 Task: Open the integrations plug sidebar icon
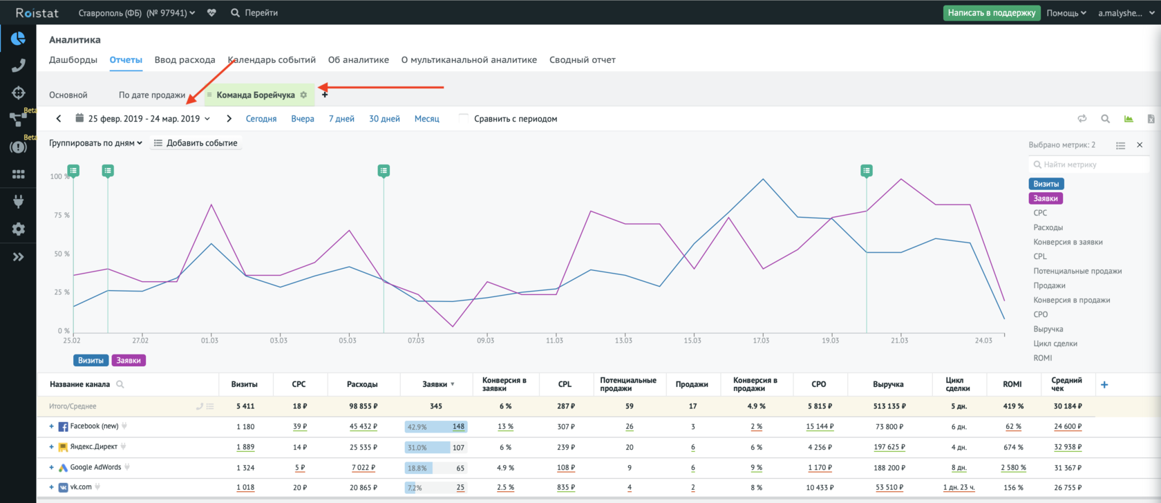point(18,201)
